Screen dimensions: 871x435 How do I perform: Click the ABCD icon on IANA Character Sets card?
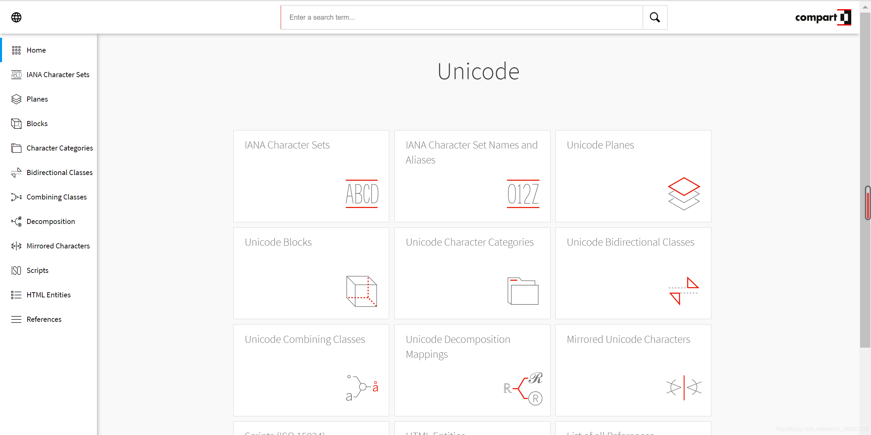tap(362, 194)
